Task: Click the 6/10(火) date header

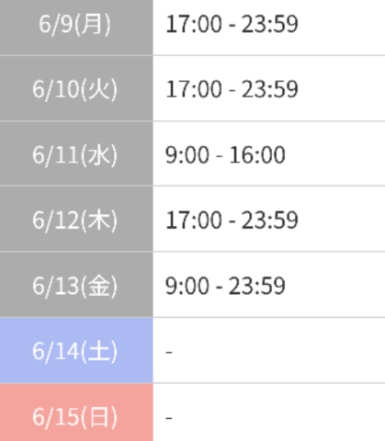Action: (x=76, y=88)
